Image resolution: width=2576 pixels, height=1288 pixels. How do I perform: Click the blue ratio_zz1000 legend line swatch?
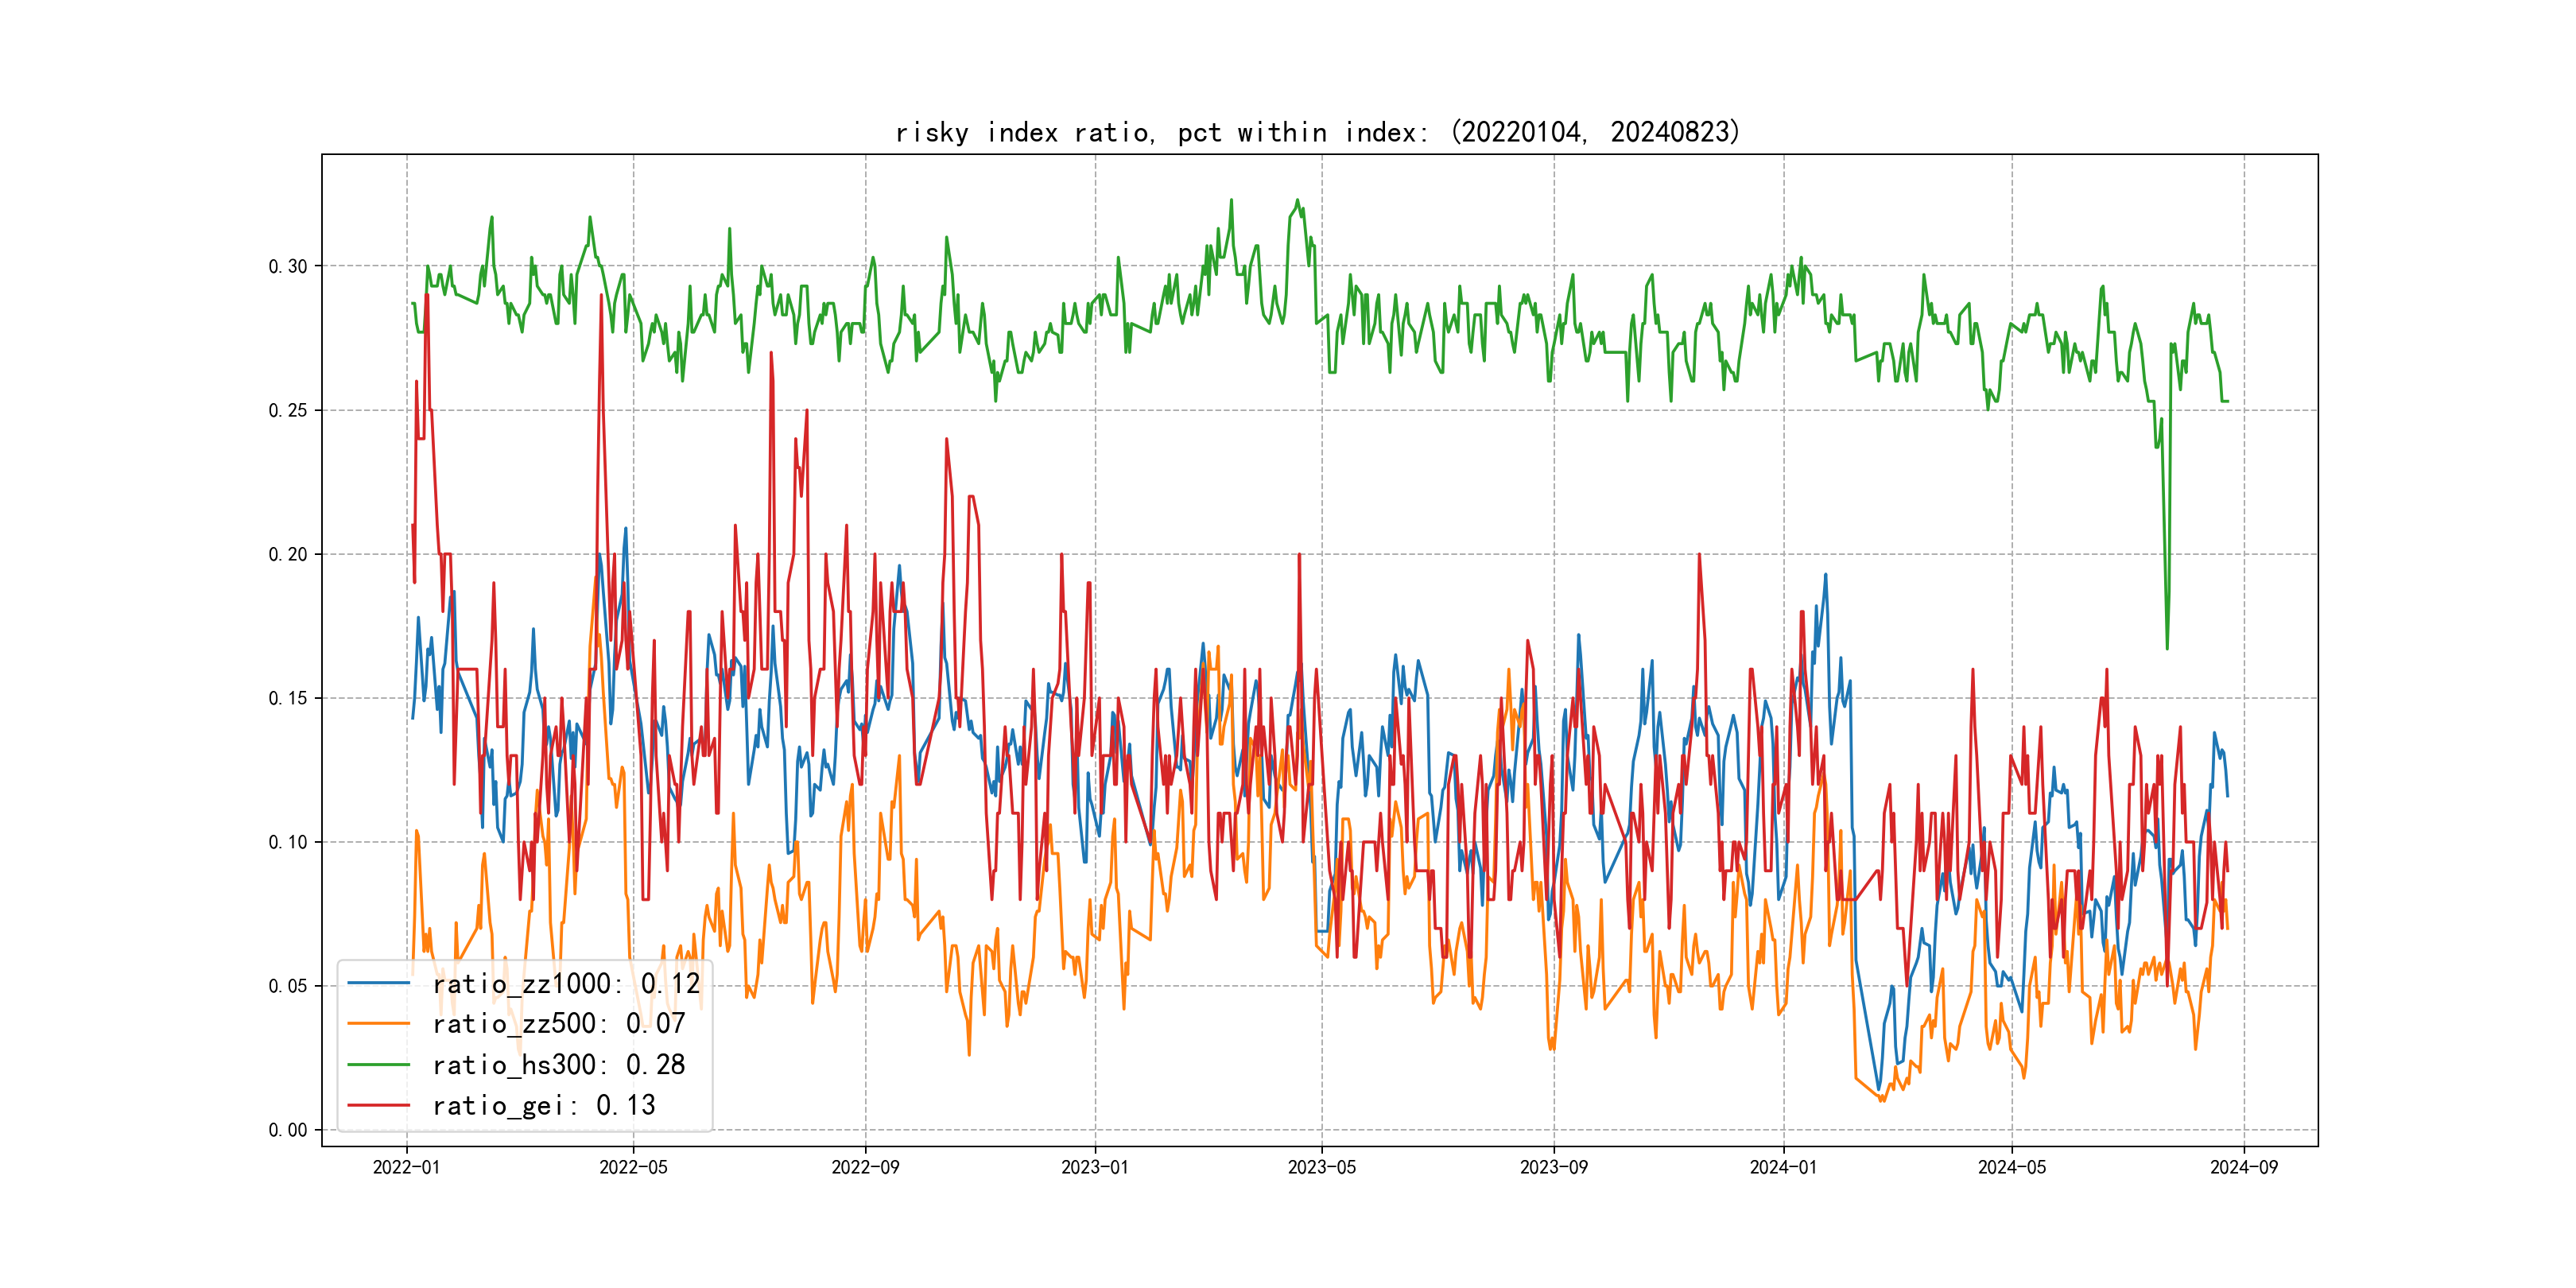point(378,983)
